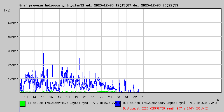Viewport: 224px width, 112px height.
Task: Click the highest blue traffic peak
Action: pos(79,46)
